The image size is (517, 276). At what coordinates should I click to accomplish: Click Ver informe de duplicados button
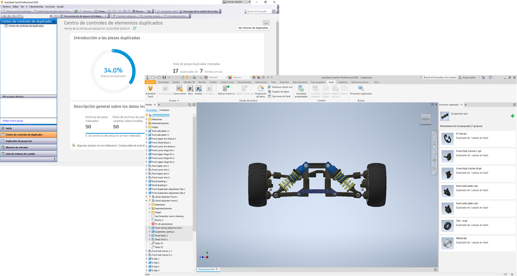(253, 28)
